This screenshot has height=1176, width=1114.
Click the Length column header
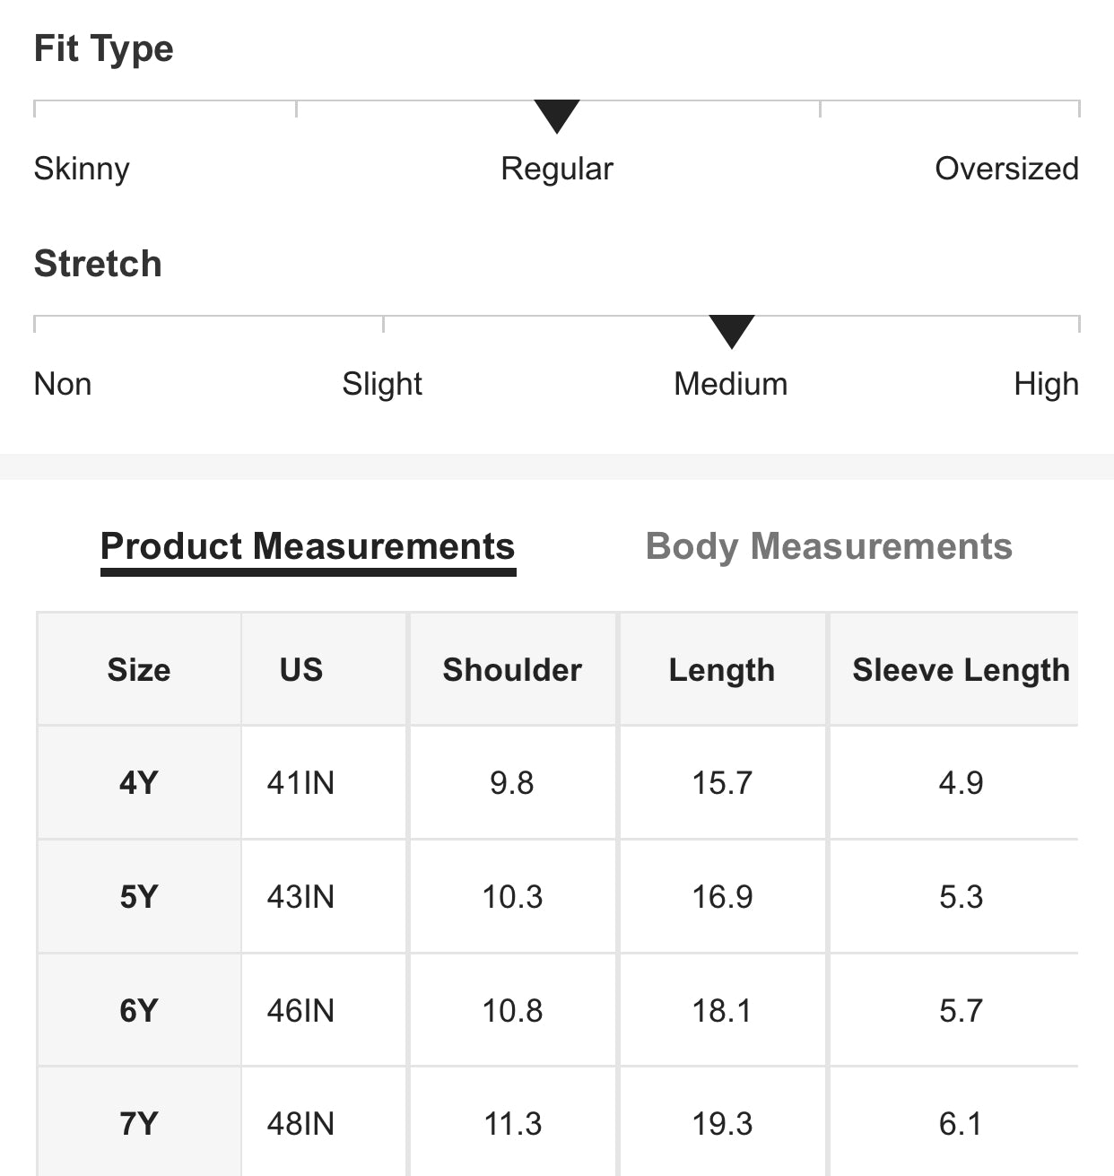[x=722, y=670]
